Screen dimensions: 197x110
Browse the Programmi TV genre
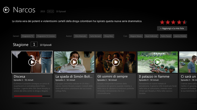[28, 36]
